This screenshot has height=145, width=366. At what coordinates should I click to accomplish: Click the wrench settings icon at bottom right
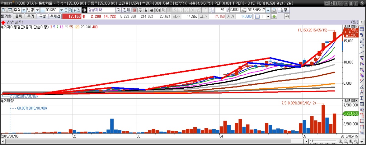356,141
